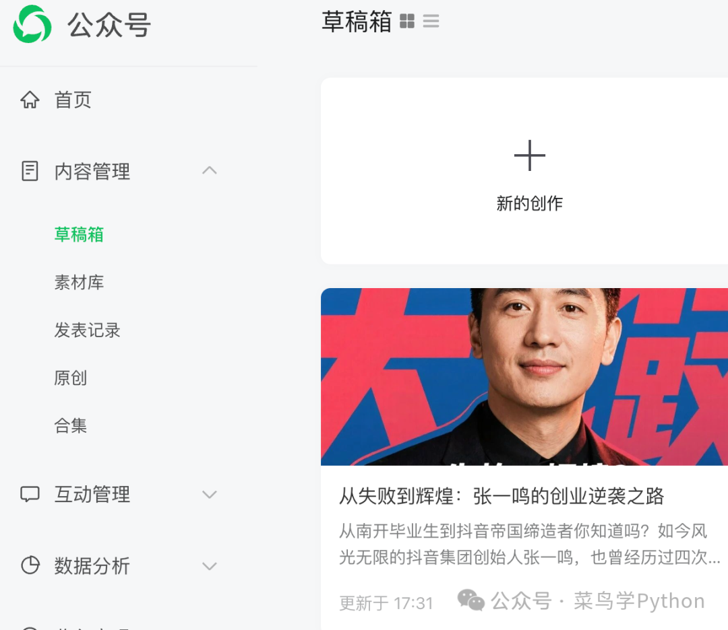Screen dimensions: 728x630
Task: Click the plus icon for new creation
Action: pyautogui.click(x=529, y=155)
